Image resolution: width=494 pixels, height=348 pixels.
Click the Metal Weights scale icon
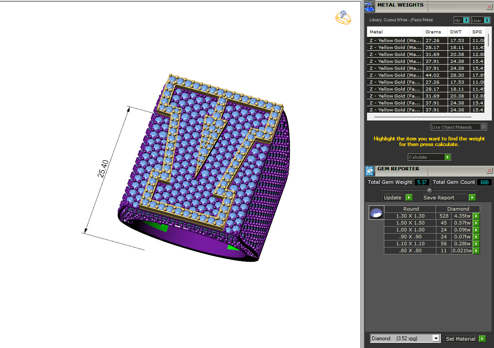click(369, 7)
